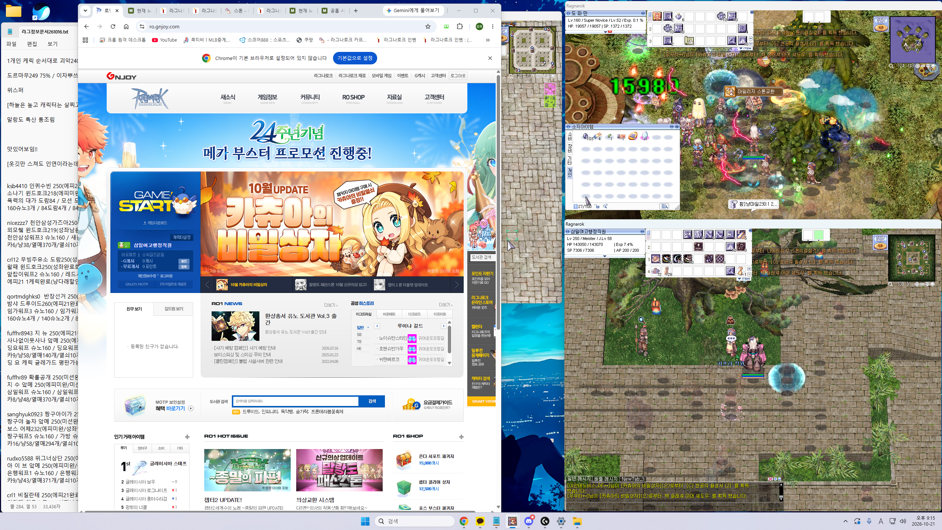Expand 인기거래아이템 with plus icon
Image resolution: width=942 pixels, height=530 pixels.
pos(187,437)
